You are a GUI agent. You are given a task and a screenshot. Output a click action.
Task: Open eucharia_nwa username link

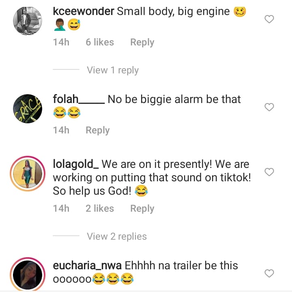87,266
